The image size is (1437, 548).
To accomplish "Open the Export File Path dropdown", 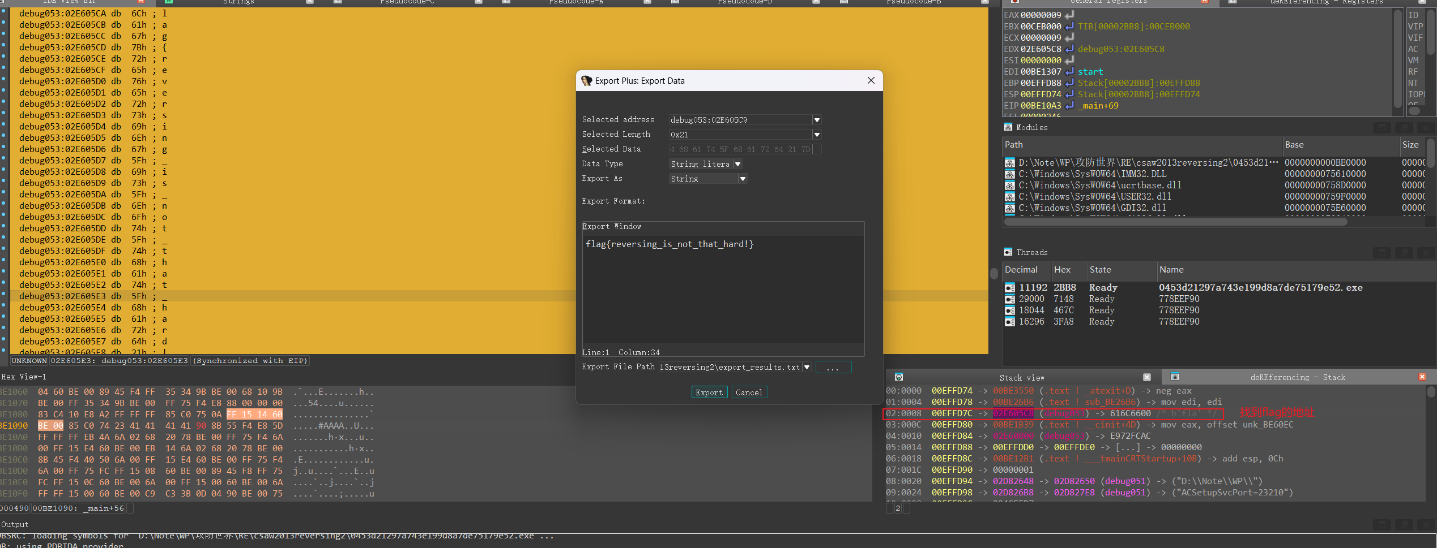I will coord(807,368).
